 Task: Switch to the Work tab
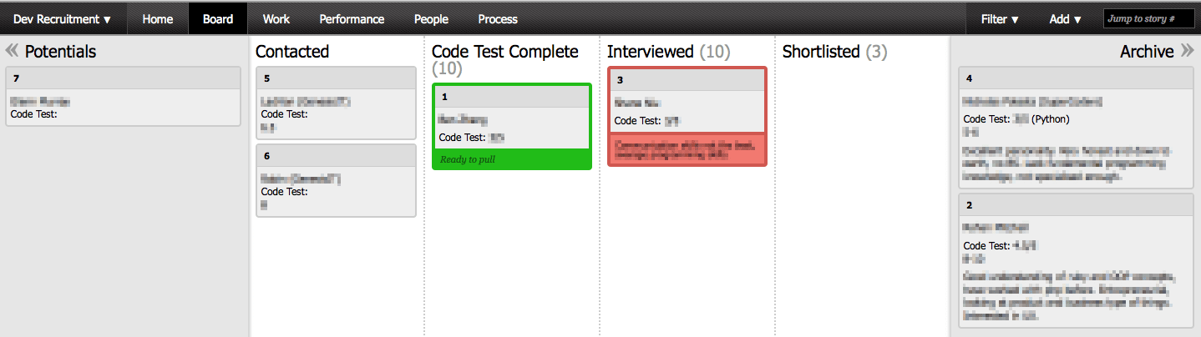[276, 18]
